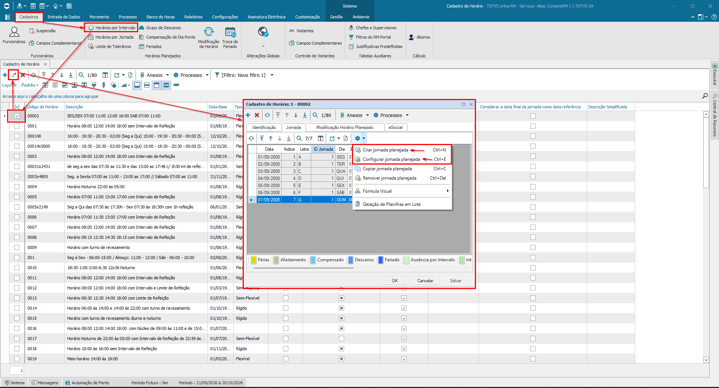Open the Cadastros ribbon tab
This screenshot has height=388, width=719.
click(x=29, y=17)
